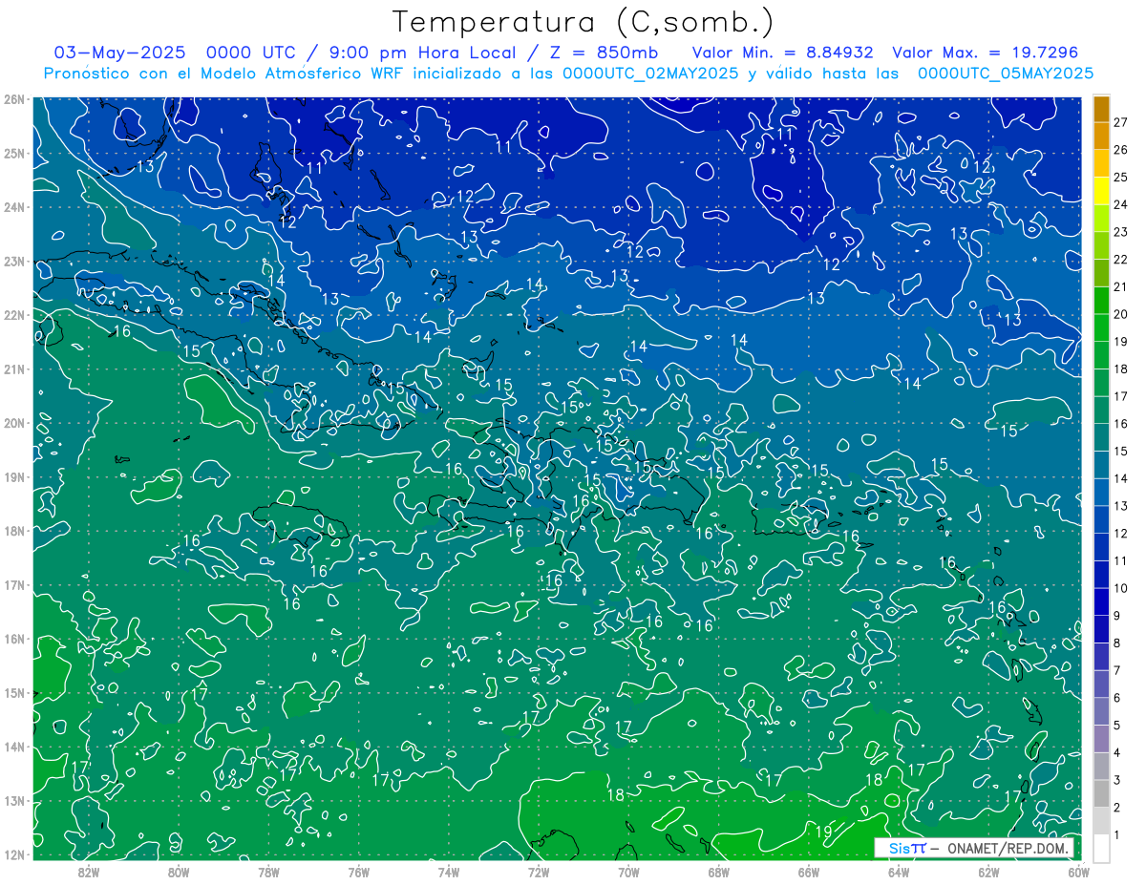Click the number 14 on the color legend
This screenshot has height=885, width=1146.
pyautogui.click(x=1120, y=479)
